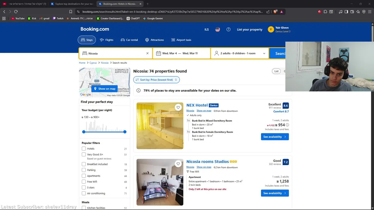Image resolution: width=374 pixels, height=210 pixels.
Task: Open the Twitch bookmark
Action: [x=58, y=18]
